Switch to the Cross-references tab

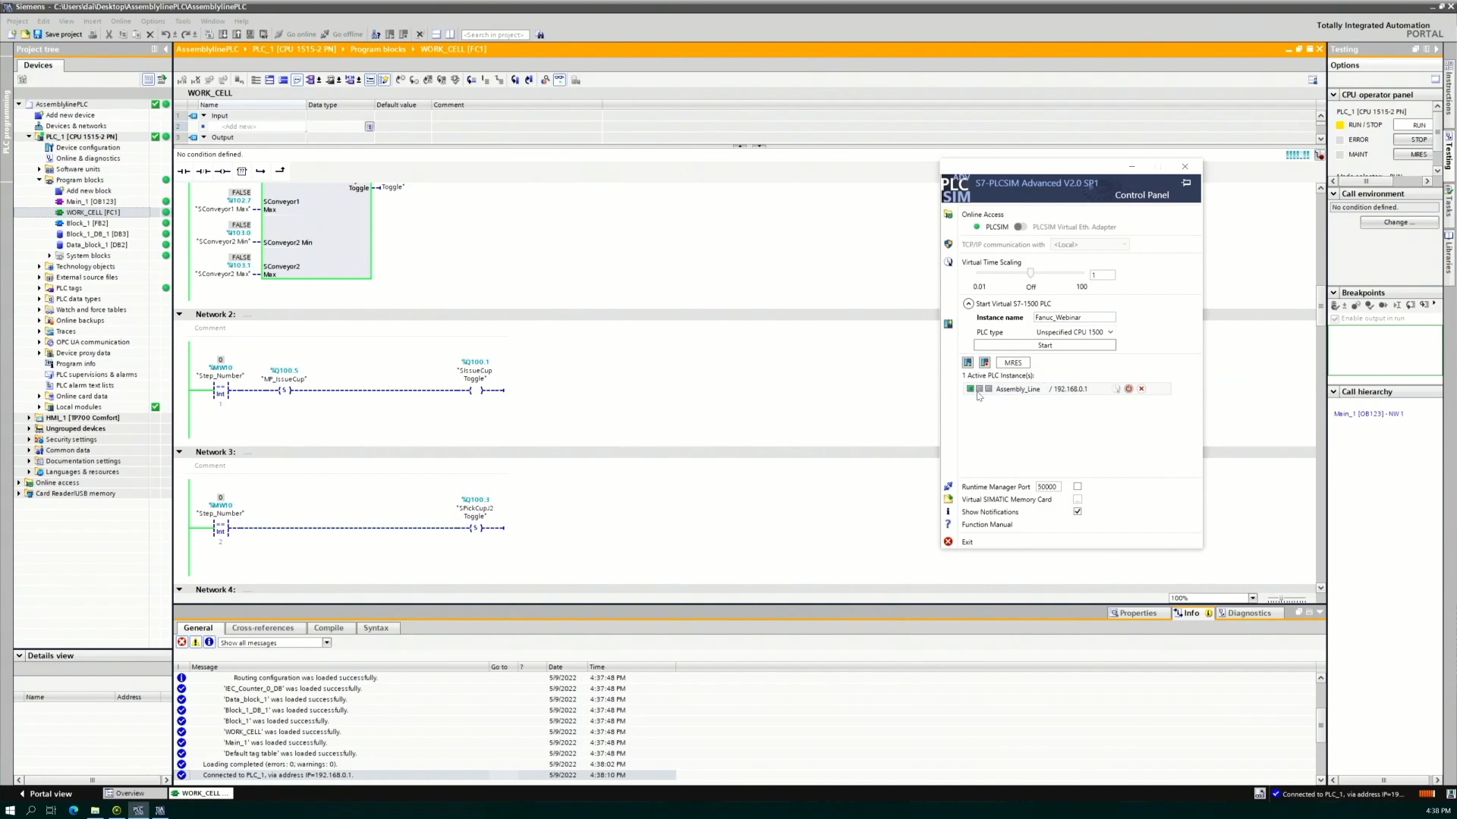click(263, 628)
